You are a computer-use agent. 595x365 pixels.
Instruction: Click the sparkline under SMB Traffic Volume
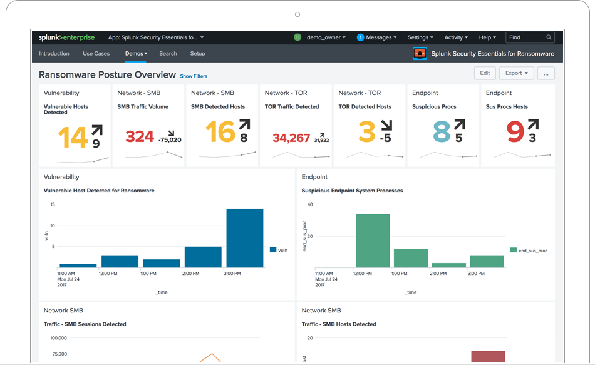(x=153, y=154)
